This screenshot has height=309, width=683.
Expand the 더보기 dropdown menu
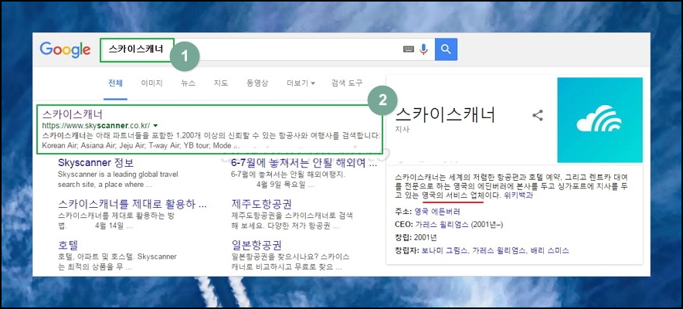click(301, 83)
